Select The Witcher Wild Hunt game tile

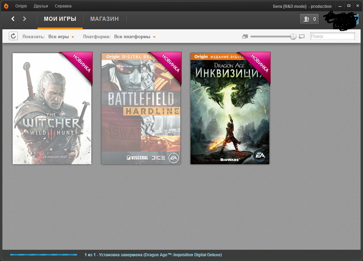tap(52, 108)
